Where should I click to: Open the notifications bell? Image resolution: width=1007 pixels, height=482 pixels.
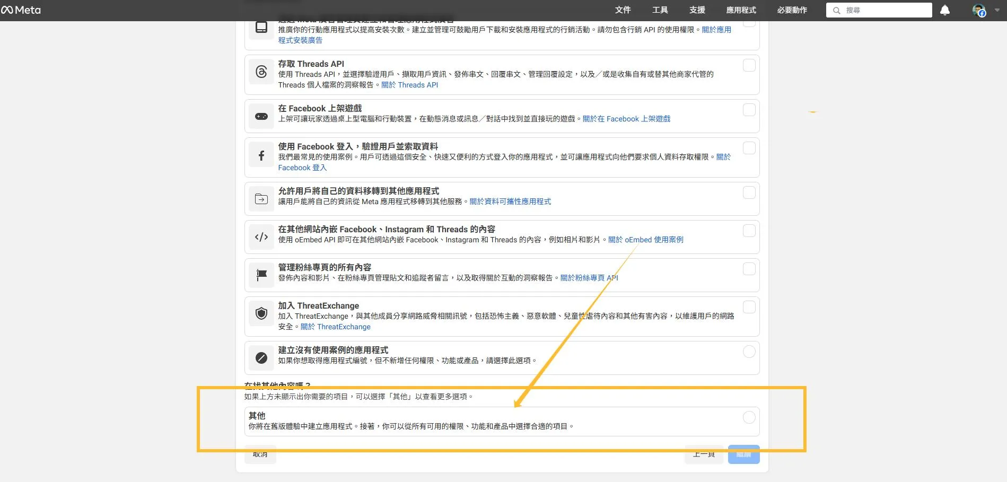(x=944, y=10)
